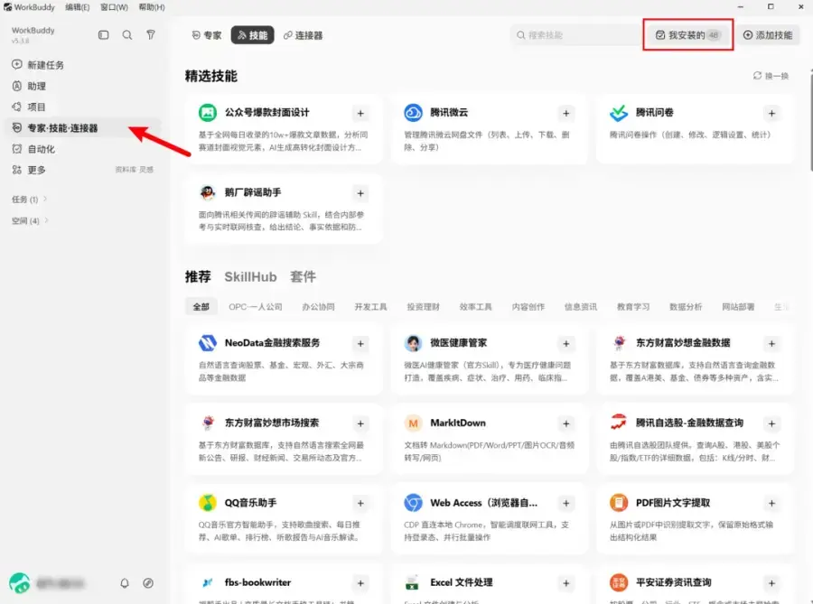Add the 腾讯微云 skill with plus

566,113
